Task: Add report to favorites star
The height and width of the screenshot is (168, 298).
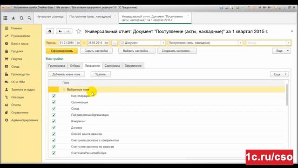Action: click(x=79, y=31)
